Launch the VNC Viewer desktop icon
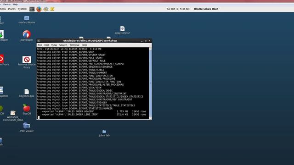This screenshot has height=165, width=294. [x=27, y=127]
